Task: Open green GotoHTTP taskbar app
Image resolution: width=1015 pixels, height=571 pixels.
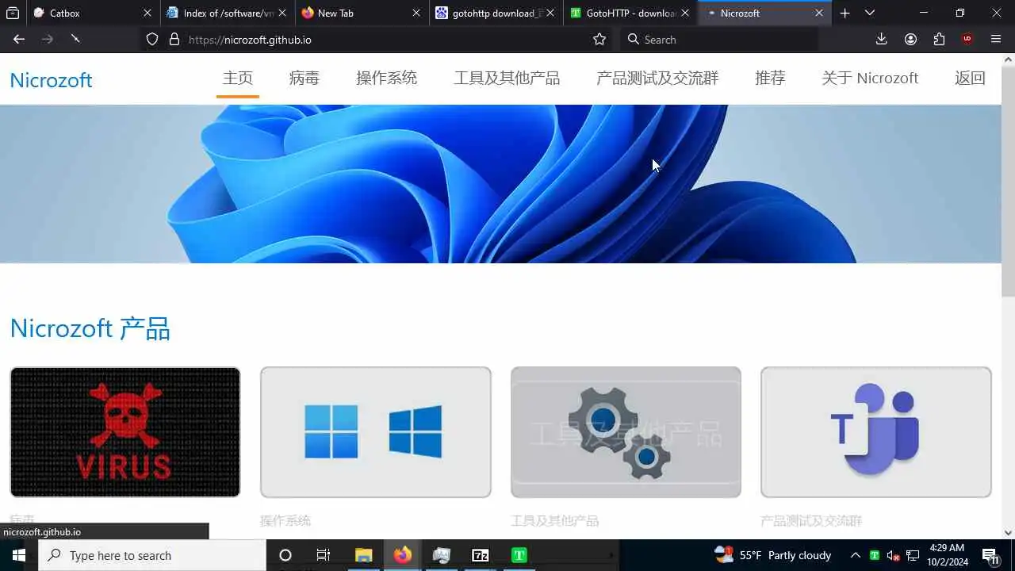Action: [x=519, y=555]
